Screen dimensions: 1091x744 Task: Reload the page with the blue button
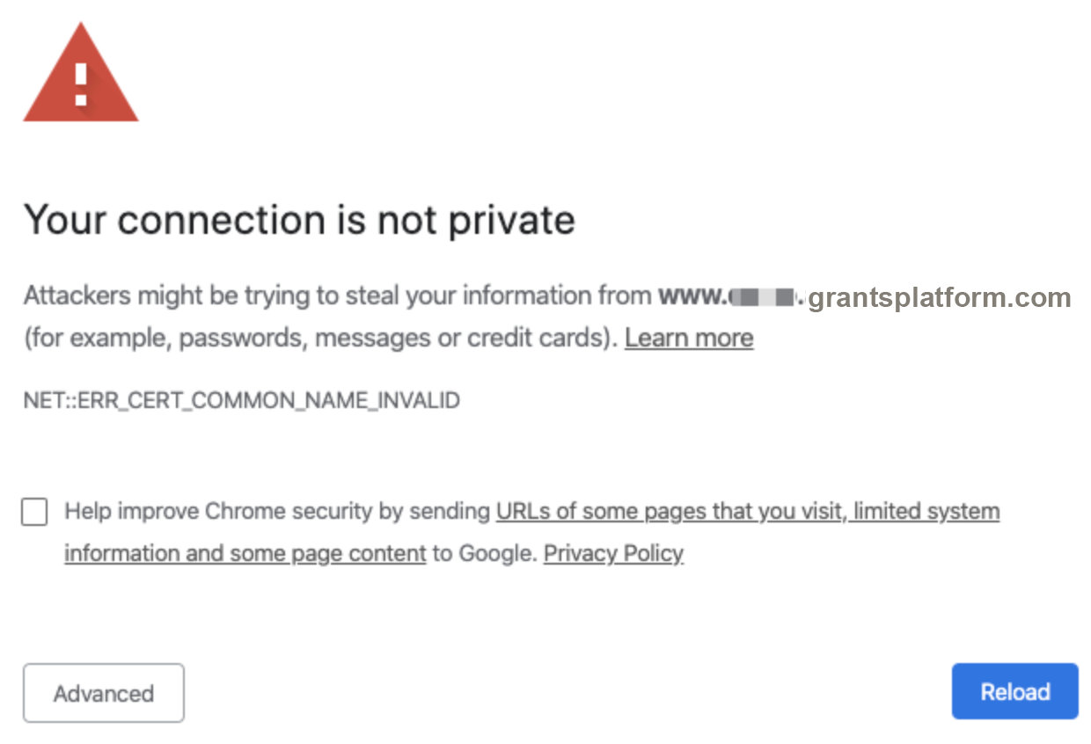(1015, 692)
